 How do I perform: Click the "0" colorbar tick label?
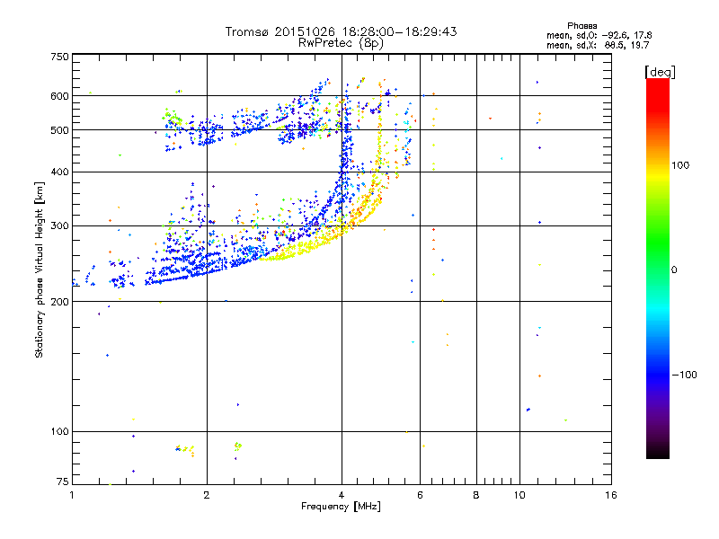674,270
